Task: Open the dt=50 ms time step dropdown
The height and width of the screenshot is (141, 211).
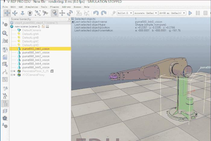Action: [173, 13]
